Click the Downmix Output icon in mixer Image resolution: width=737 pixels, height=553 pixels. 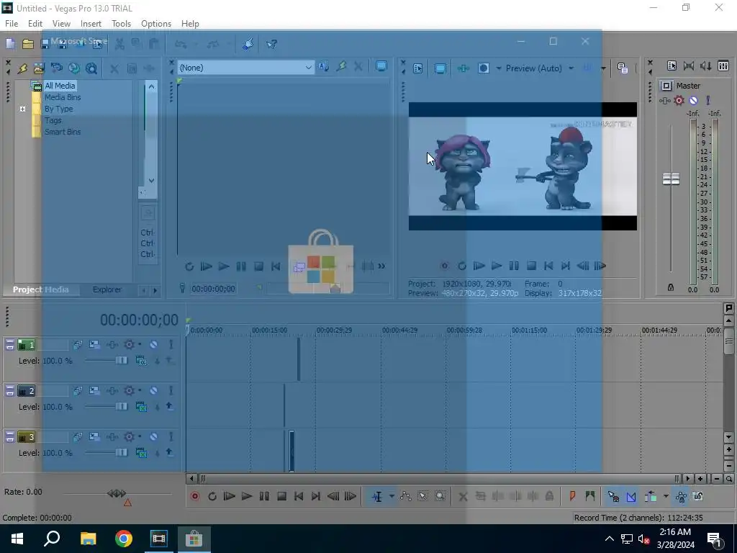point(689,66)
